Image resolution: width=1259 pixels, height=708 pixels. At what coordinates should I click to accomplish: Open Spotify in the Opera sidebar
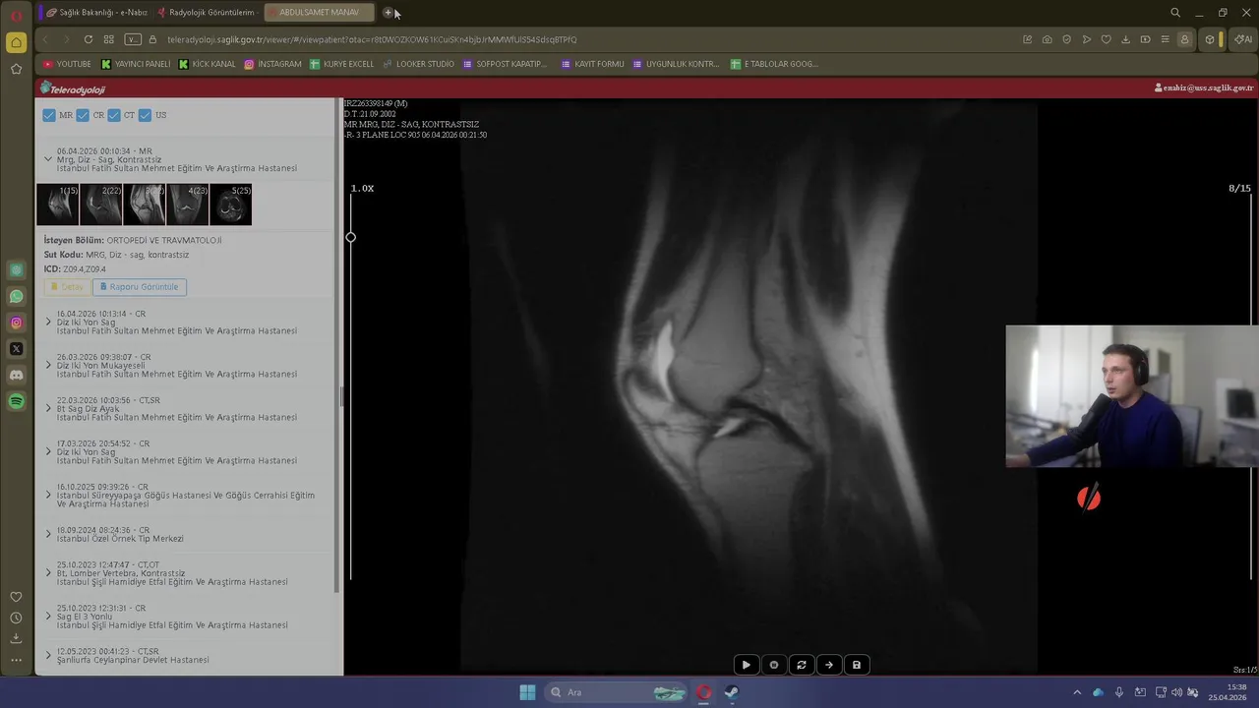(16, 401)
